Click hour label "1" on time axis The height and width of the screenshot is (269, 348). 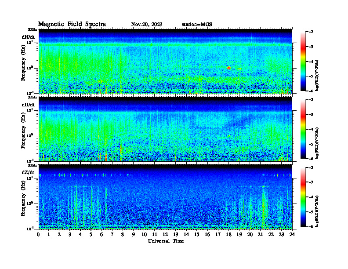(x=49, y=235)
